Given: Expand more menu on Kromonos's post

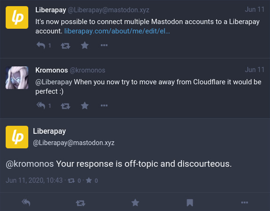Looking at the screenshot, I should pyautogui.click(x=104, y=105).
